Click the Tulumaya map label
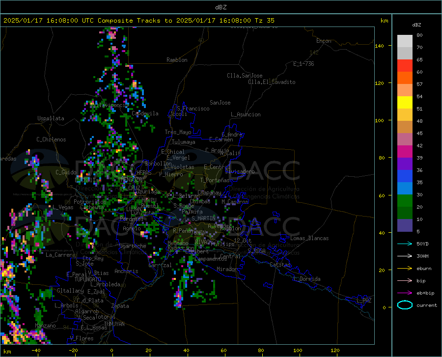The height and width of the screenshot is (357, 442). point(184,142)
